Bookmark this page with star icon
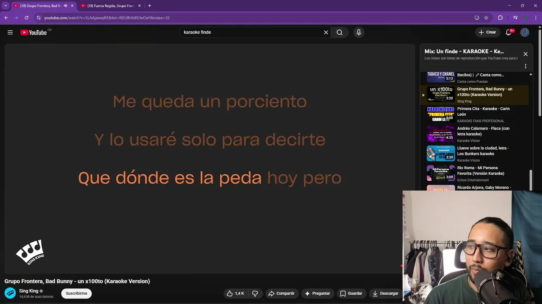Image resolution: width=542 pixels, height=304 pixels. 486,18
